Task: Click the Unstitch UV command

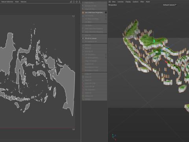Action: click(x=94, y=64)
